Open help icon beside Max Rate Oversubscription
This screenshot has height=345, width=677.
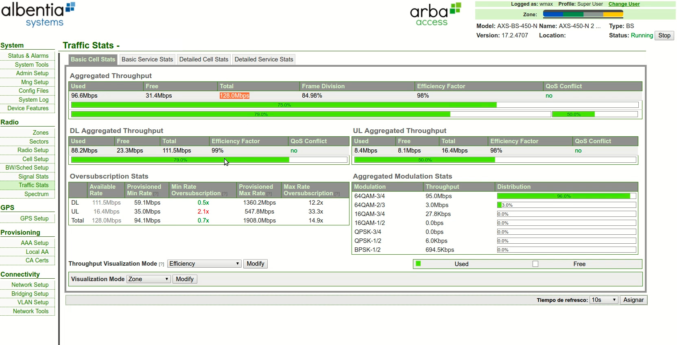click(x=337, y=194)
